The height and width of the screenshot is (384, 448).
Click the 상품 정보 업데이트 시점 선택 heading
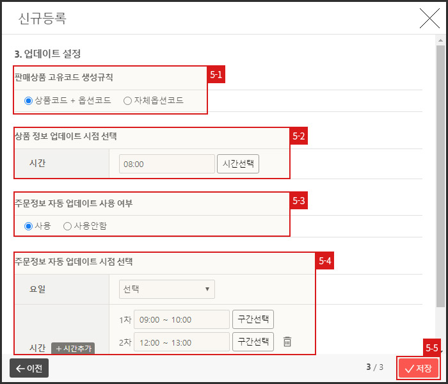(66, 136)
